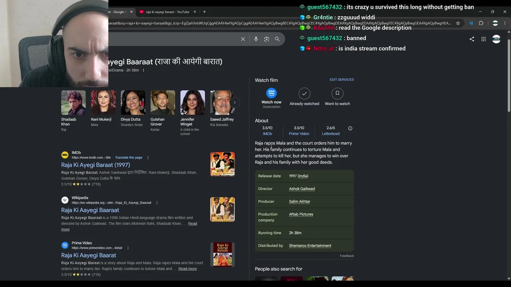Select cast member Divya Dutta photo
Screen dimensions: 511x287
tap(133, 102)
